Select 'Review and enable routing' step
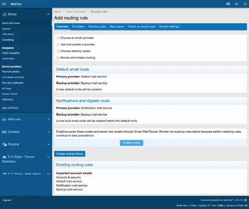 click(78, 58)
